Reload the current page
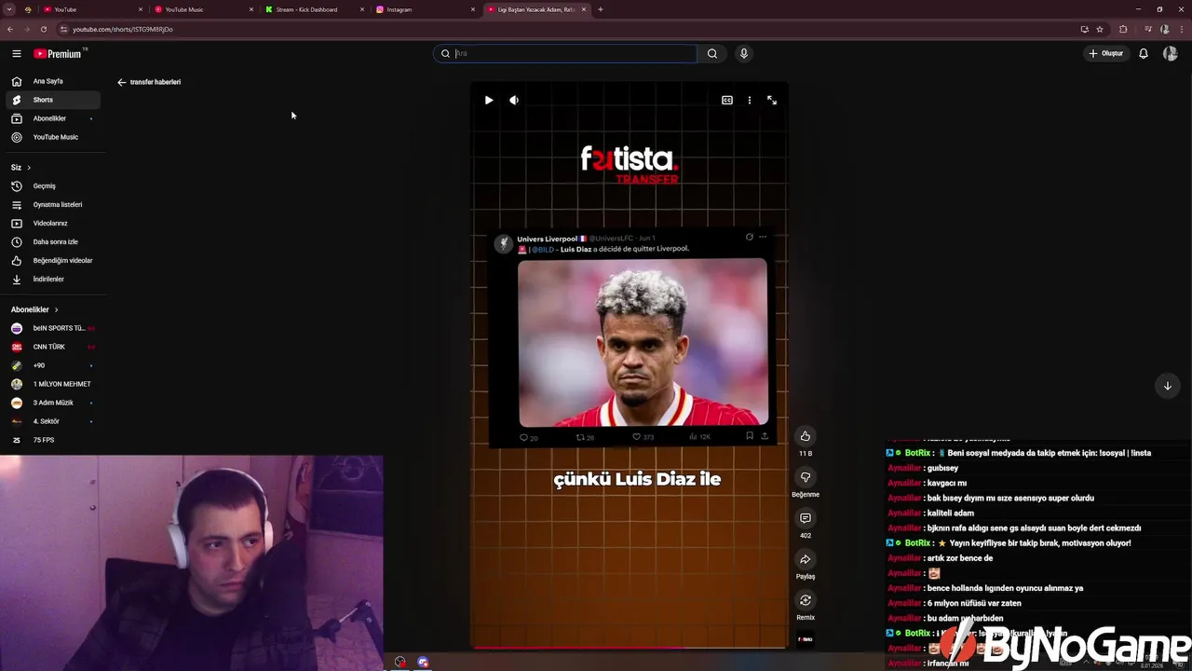Viewport: 1192px width, 671px height. coord(43,29)
